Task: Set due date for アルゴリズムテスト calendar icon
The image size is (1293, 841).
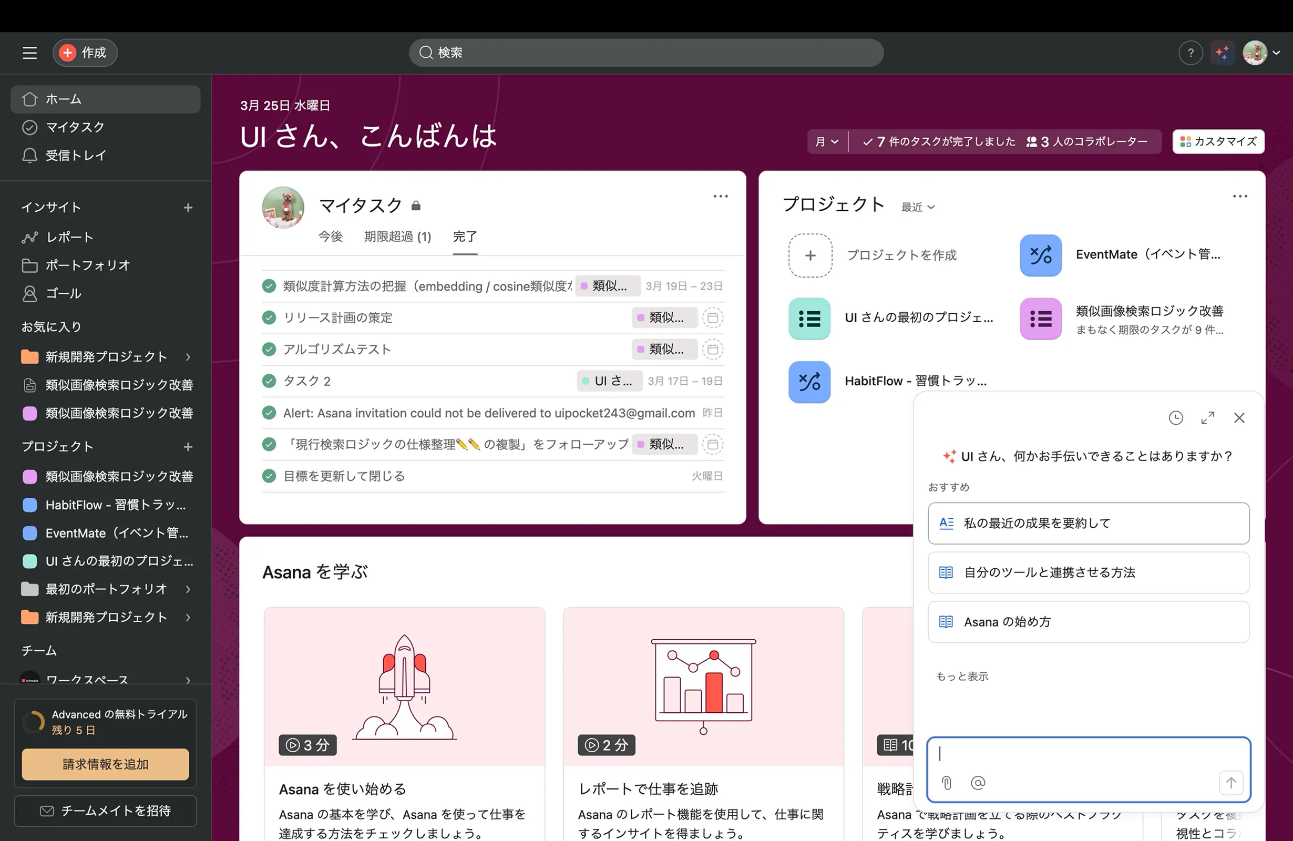Action: (x=713, y=349)
